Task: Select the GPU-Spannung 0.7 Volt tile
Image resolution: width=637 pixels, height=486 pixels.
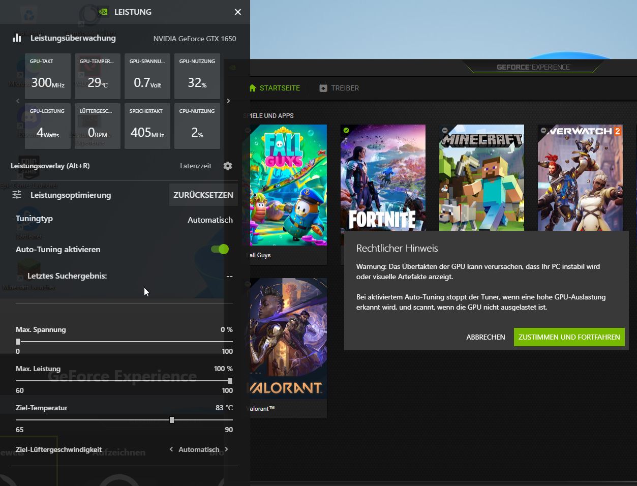Action: click(147, 76)
